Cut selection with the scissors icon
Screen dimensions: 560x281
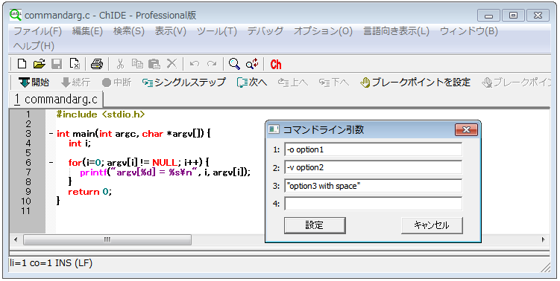click(x=120, y=64)
